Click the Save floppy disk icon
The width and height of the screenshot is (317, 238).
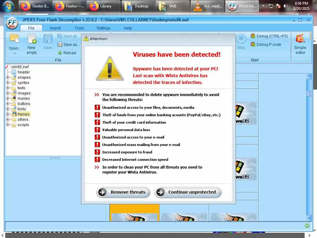(48, 39)
